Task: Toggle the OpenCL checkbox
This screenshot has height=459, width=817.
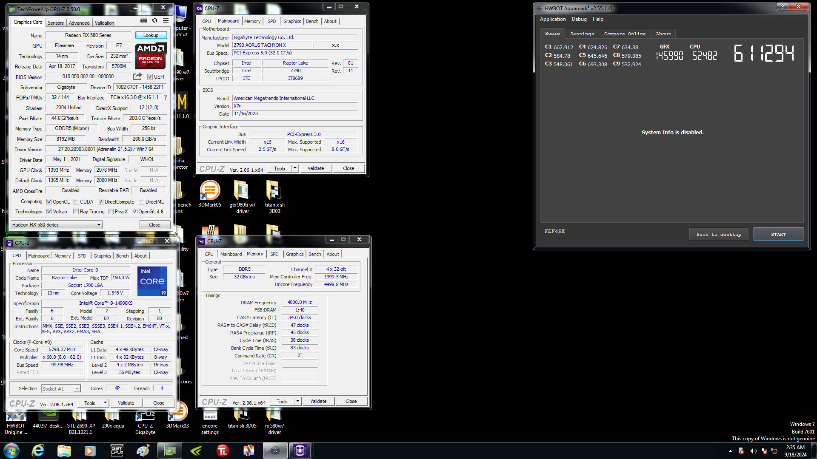Action: [x=49, y=202]
